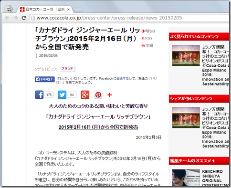
Task: Print the article via 印刷 link
Action: pos(147,46)
